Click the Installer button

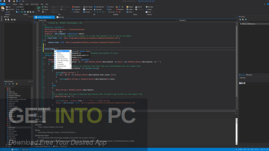(x=130, y=9)
